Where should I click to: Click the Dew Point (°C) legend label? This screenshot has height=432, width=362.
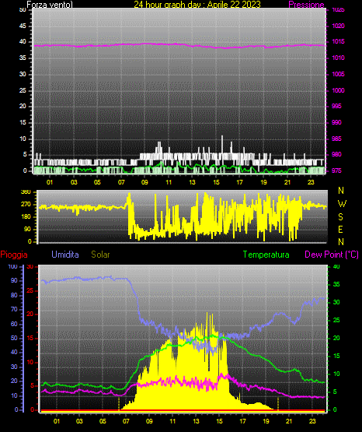click(332, 255)
